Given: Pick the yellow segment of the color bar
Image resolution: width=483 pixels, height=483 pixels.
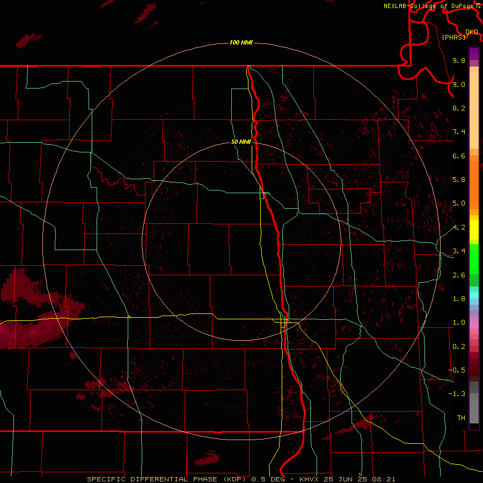Looking at the screenshot, I should (474, 230).
